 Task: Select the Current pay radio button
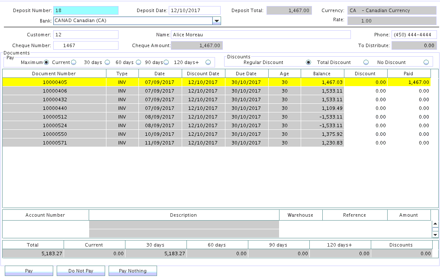click(74, 62)
